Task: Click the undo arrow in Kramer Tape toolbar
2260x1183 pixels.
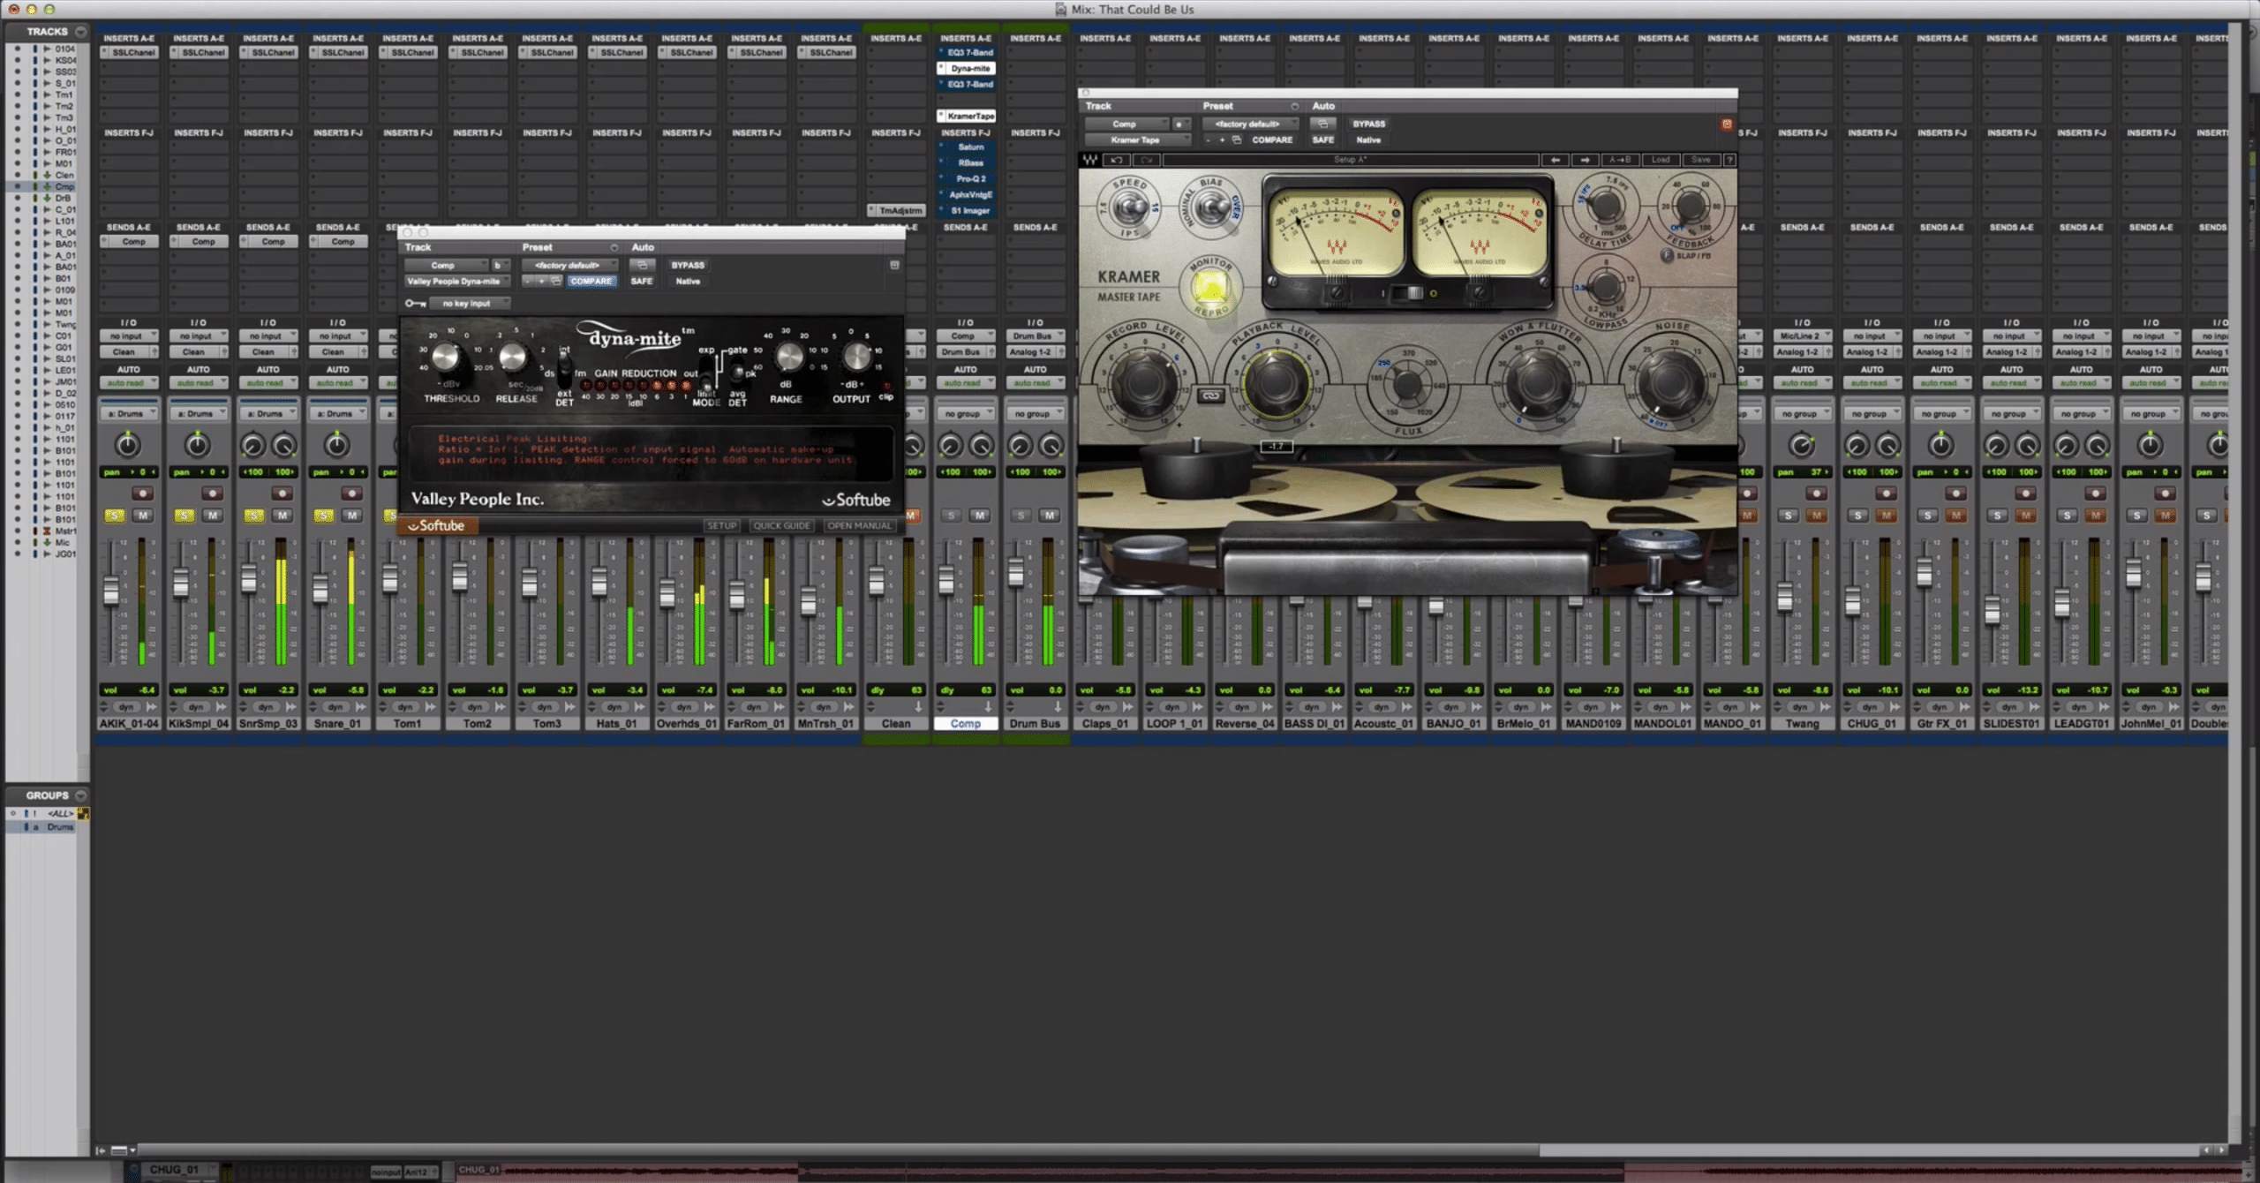Action: click(1117, 160)
